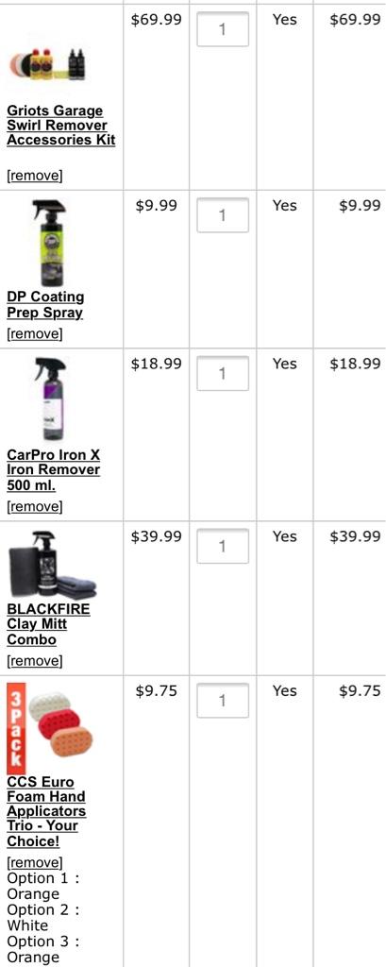
Task: Click the CCS Euro Foam Applicators 3 Pack image
Action: point(49,728)
